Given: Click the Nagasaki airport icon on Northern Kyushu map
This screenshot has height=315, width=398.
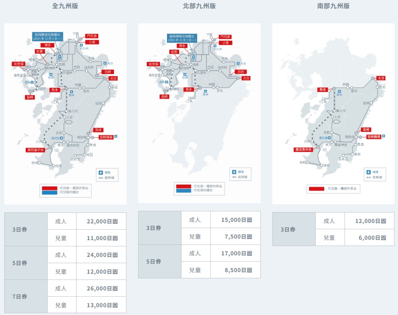Looking at the screenshot, I should [166, 82].
